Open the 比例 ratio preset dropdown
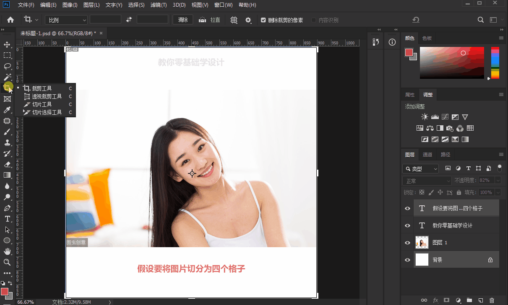 coord(66,20)
